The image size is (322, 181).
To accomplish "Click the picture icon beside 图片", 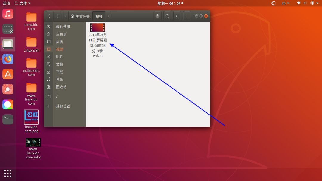I will (x=49, y=57).
